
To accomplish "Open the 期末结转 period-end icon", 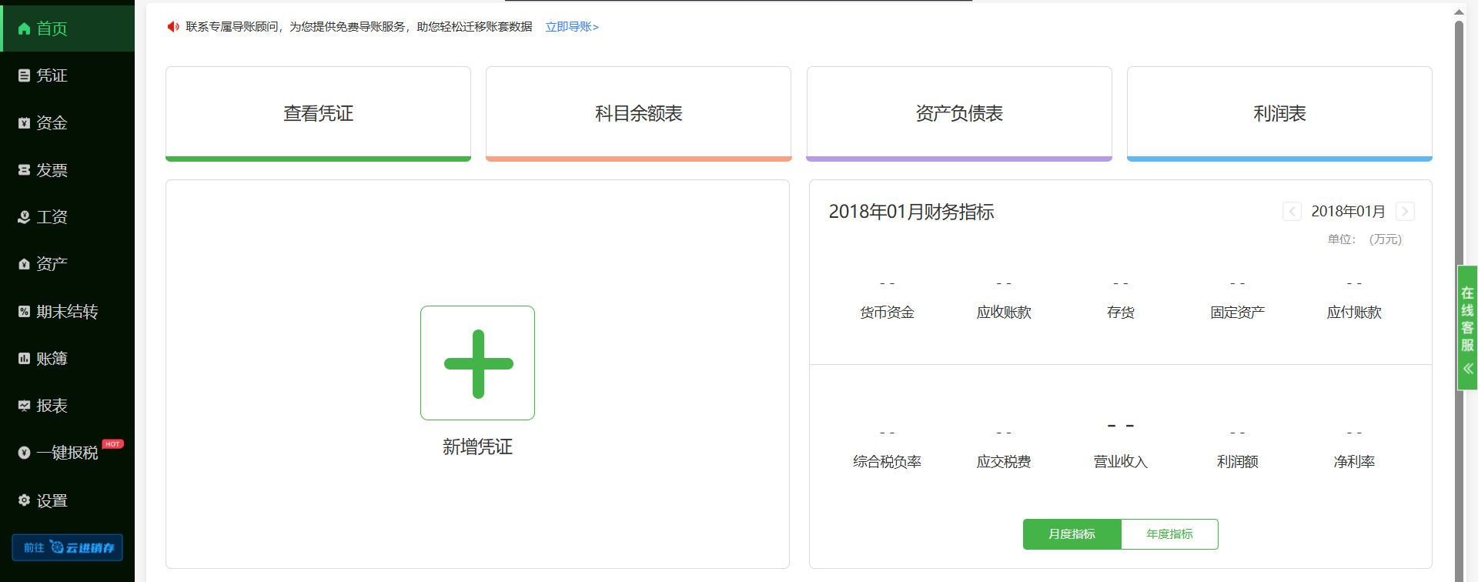I will tap(24, 312).
